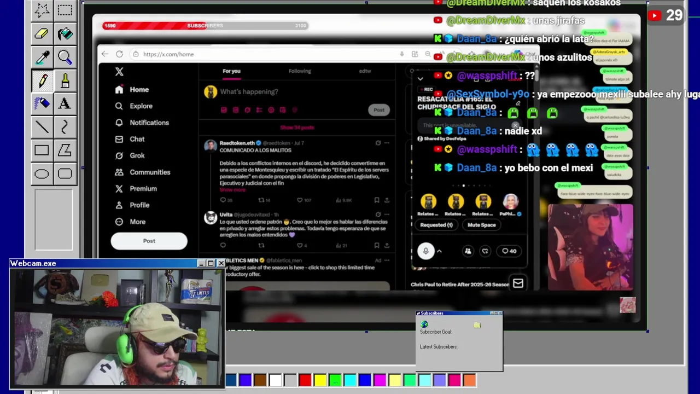Image resolution: width=700 pixels, height=394 pixels.
Task: Open the Messages envelope icon
Action: pyautogui.click(x=518, y=283)
